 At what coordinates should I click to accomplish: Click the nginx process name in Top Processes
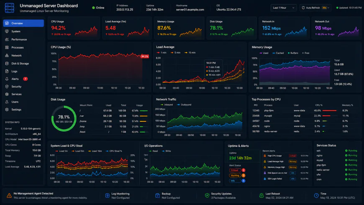click(x=267, y=126)
